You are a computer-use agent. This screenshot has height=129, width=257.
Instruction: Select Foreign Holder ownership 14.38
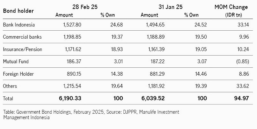point(117,74)
